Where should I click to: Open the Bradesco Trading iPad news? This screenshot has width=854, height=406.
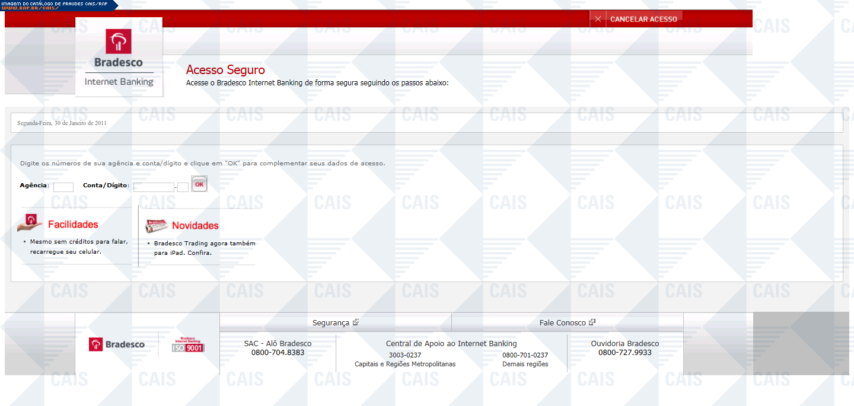[204, 248]
